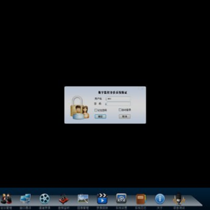Open the blue system settings icon
The image size is (210, 210).
[x=121, y=198]
